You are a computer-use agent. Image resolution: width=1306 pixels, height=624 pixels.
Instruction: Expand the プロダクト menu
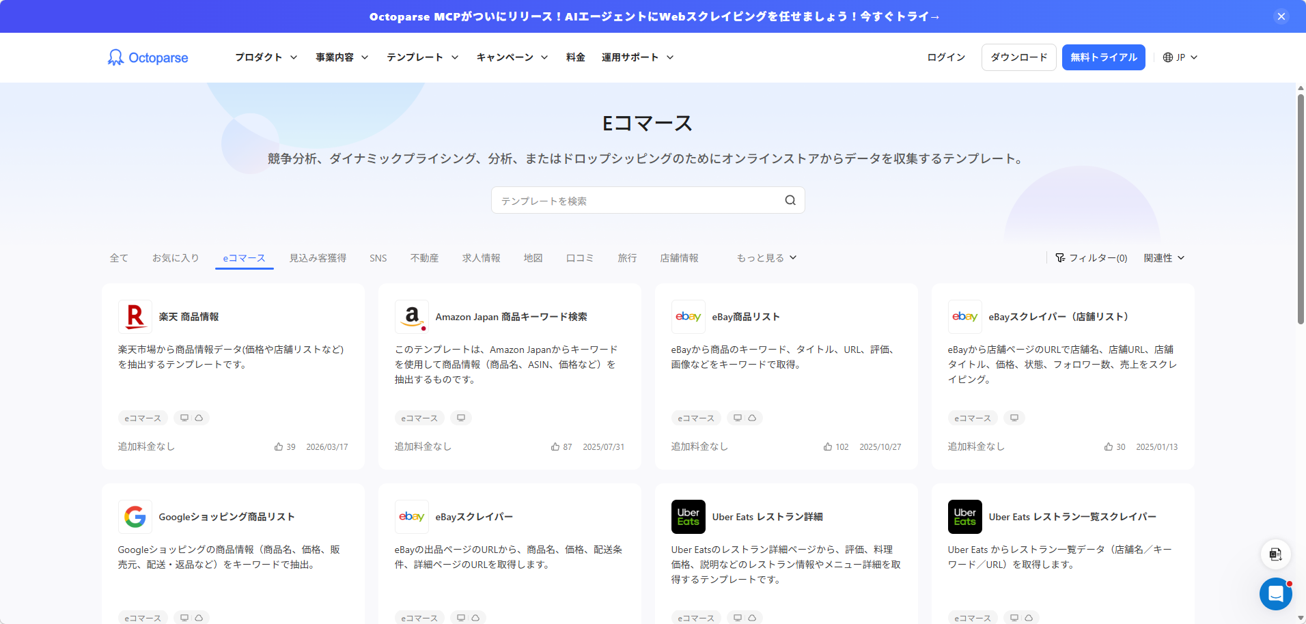(x=266, y=57)
